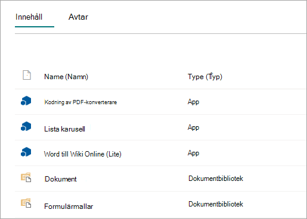Click library icon beside Dokument
The image size is (307, 219).
pos(26,177)
